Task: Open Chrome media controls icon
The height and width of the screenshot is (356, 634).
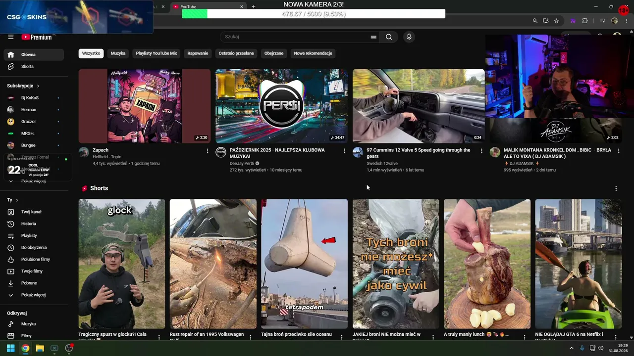Action: (602, 21)
